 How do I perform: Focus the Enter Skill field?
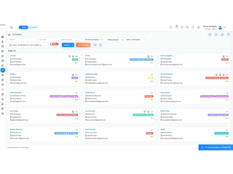48,40
